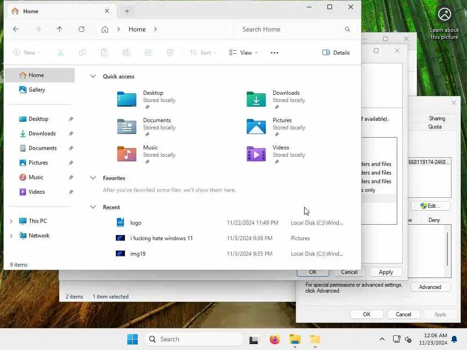The image size is (467, 350).
Task: Close the Home tab
Action: coord(107,11)
